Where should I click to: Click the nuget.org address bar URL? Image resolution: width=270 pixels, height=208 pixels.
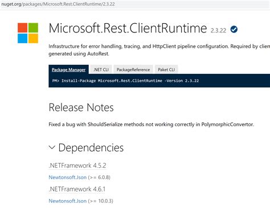coord(58,4)
